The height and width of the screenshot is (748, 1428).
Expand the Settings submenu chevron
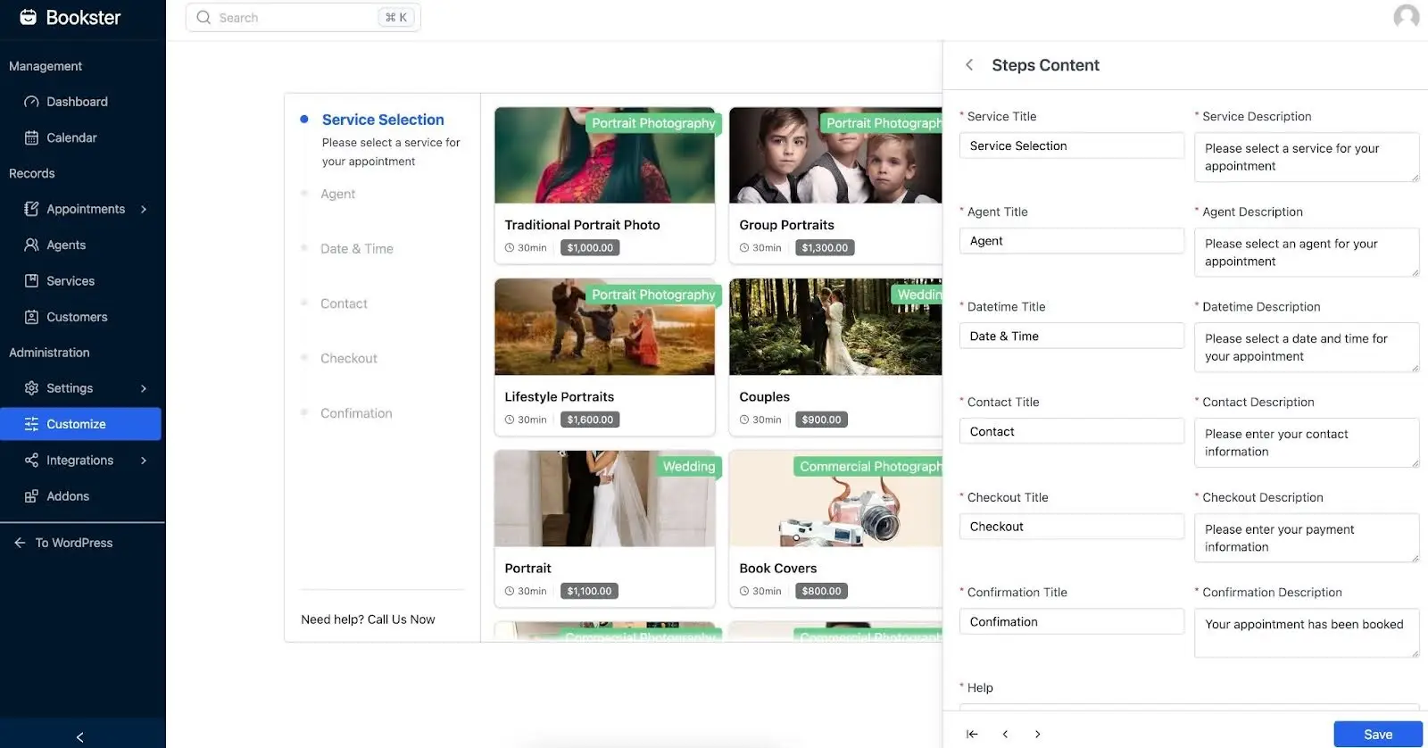(143, 388)
